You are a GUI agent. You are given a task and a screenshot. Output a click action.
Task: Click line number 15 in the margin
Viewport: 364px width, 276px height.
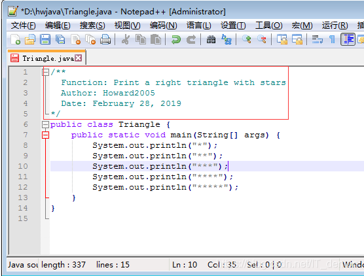[x=23, y=218]
